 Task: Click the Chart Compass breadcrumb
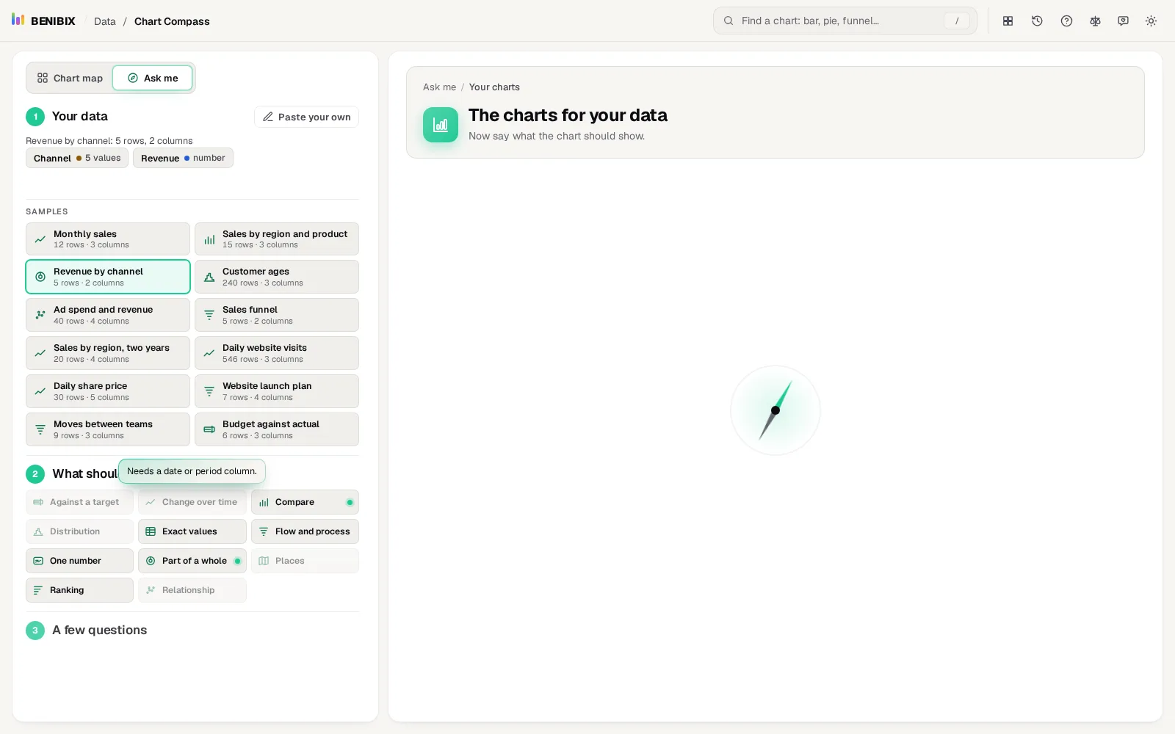point(172,21)
